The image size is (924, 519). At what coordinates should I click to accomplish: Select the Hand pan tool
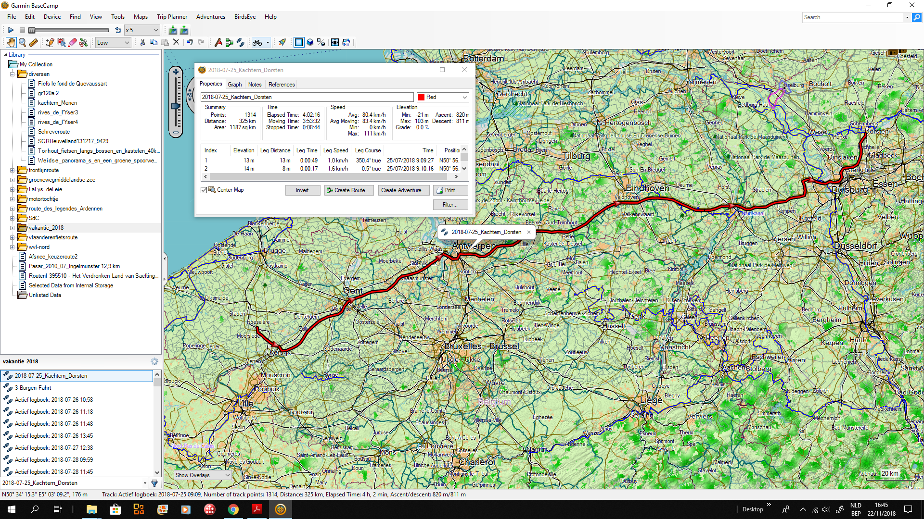[11, 42]
